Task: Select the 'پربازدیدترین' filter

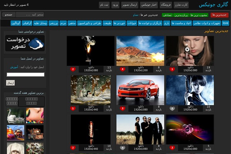Action: (181, 15)
